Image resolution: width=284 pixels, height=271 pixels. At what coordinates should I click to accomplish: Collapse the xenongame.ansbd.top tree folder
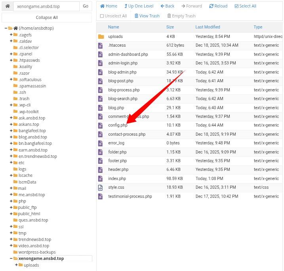tap(11, 258)
